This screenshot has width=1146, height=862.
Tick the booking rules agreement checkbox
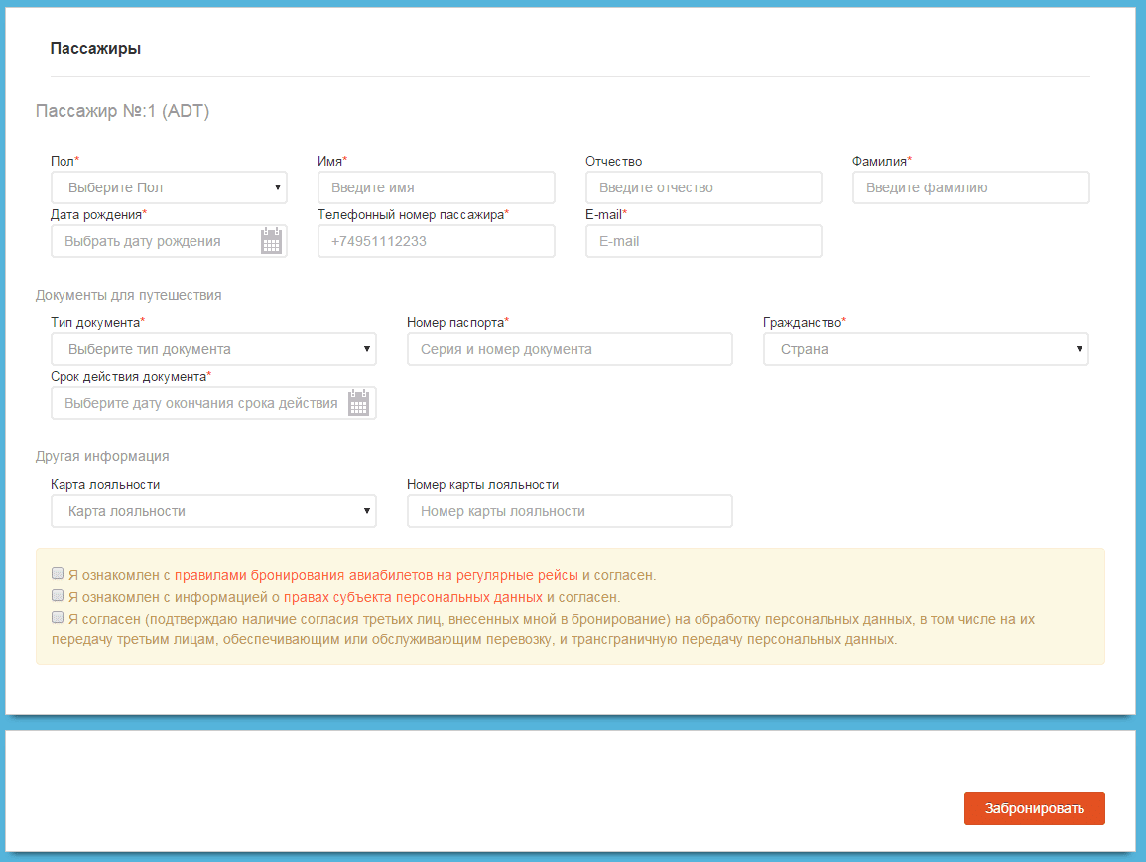[57, 573]
